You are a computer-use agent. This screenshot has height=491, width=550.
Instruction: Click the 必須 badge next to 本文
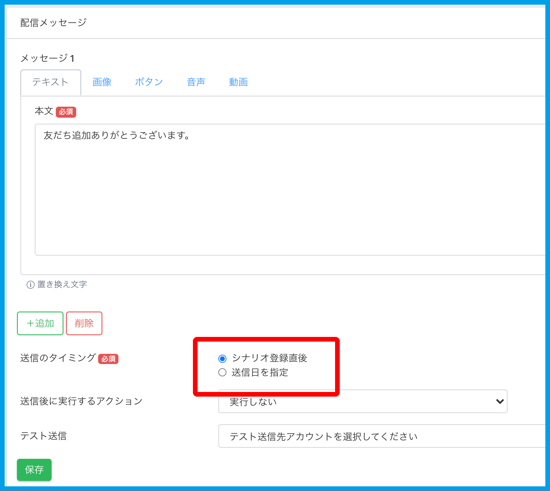point(66,112)
